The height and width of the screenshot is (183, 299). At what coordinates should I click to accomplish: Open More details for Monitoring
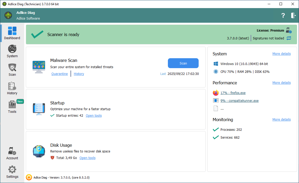click(281, 120)
